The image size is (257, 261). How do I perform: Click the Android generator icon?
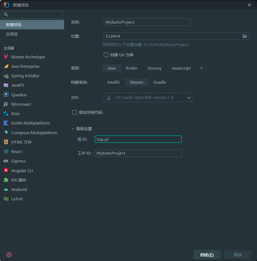[6, 190]
